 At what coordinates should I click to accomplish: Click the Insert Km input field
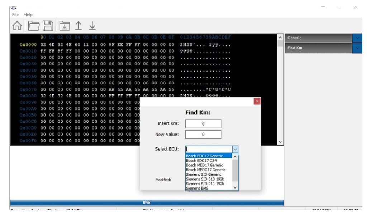point(203,124)
